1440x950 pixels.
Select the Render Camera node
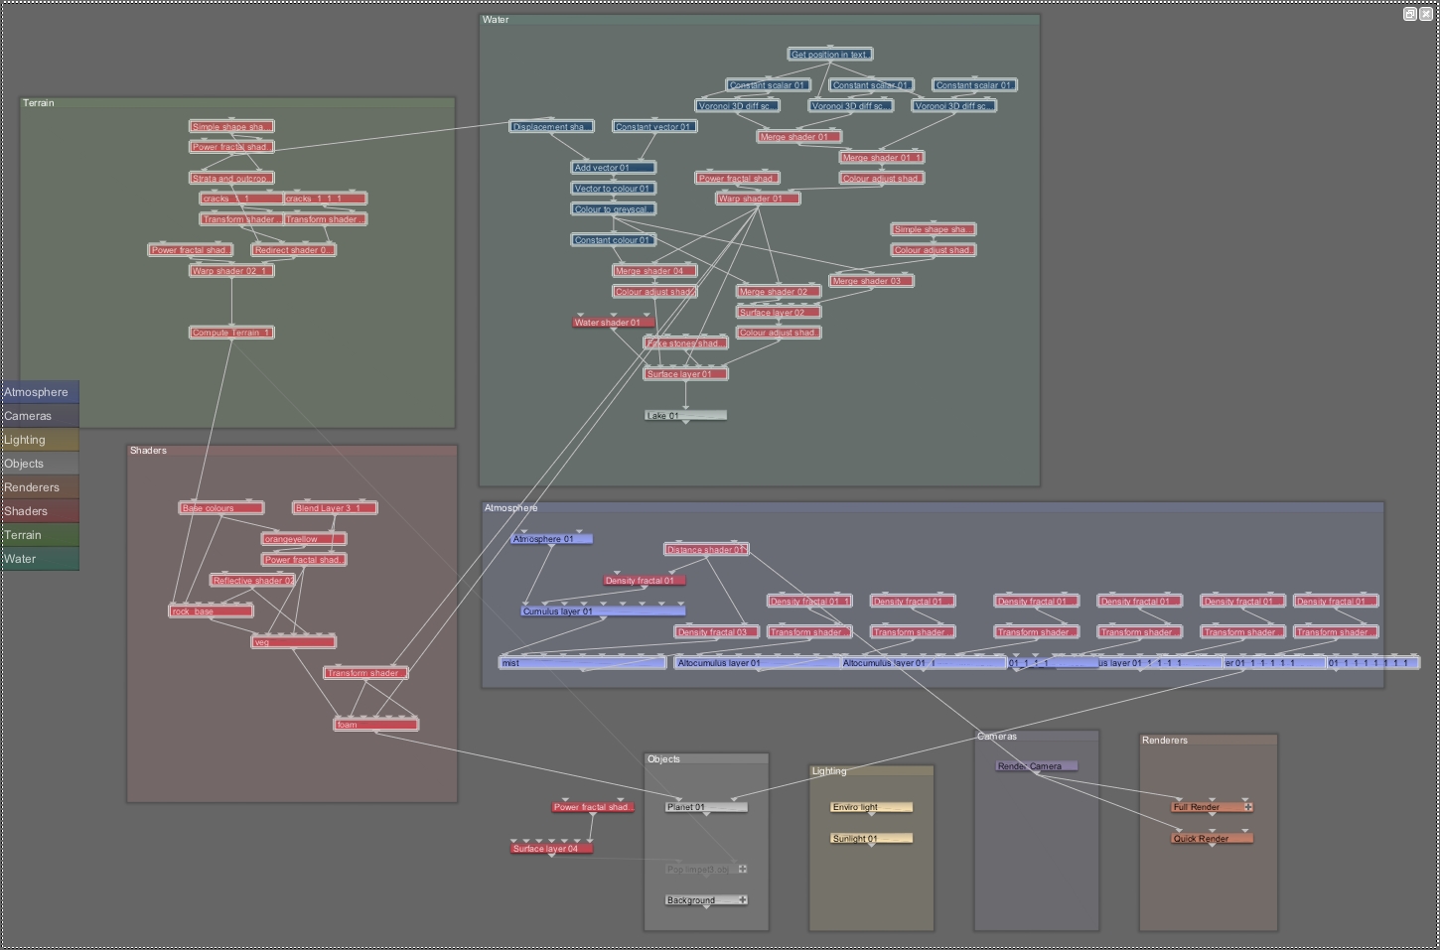1036,766
